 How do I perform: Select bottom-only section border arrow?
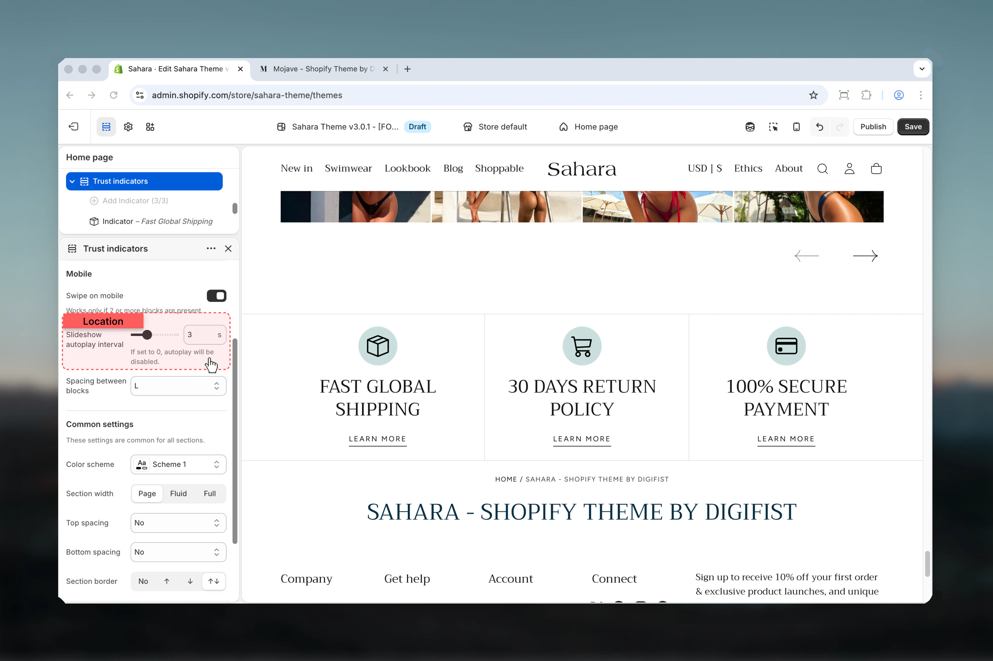pos(190,581)
